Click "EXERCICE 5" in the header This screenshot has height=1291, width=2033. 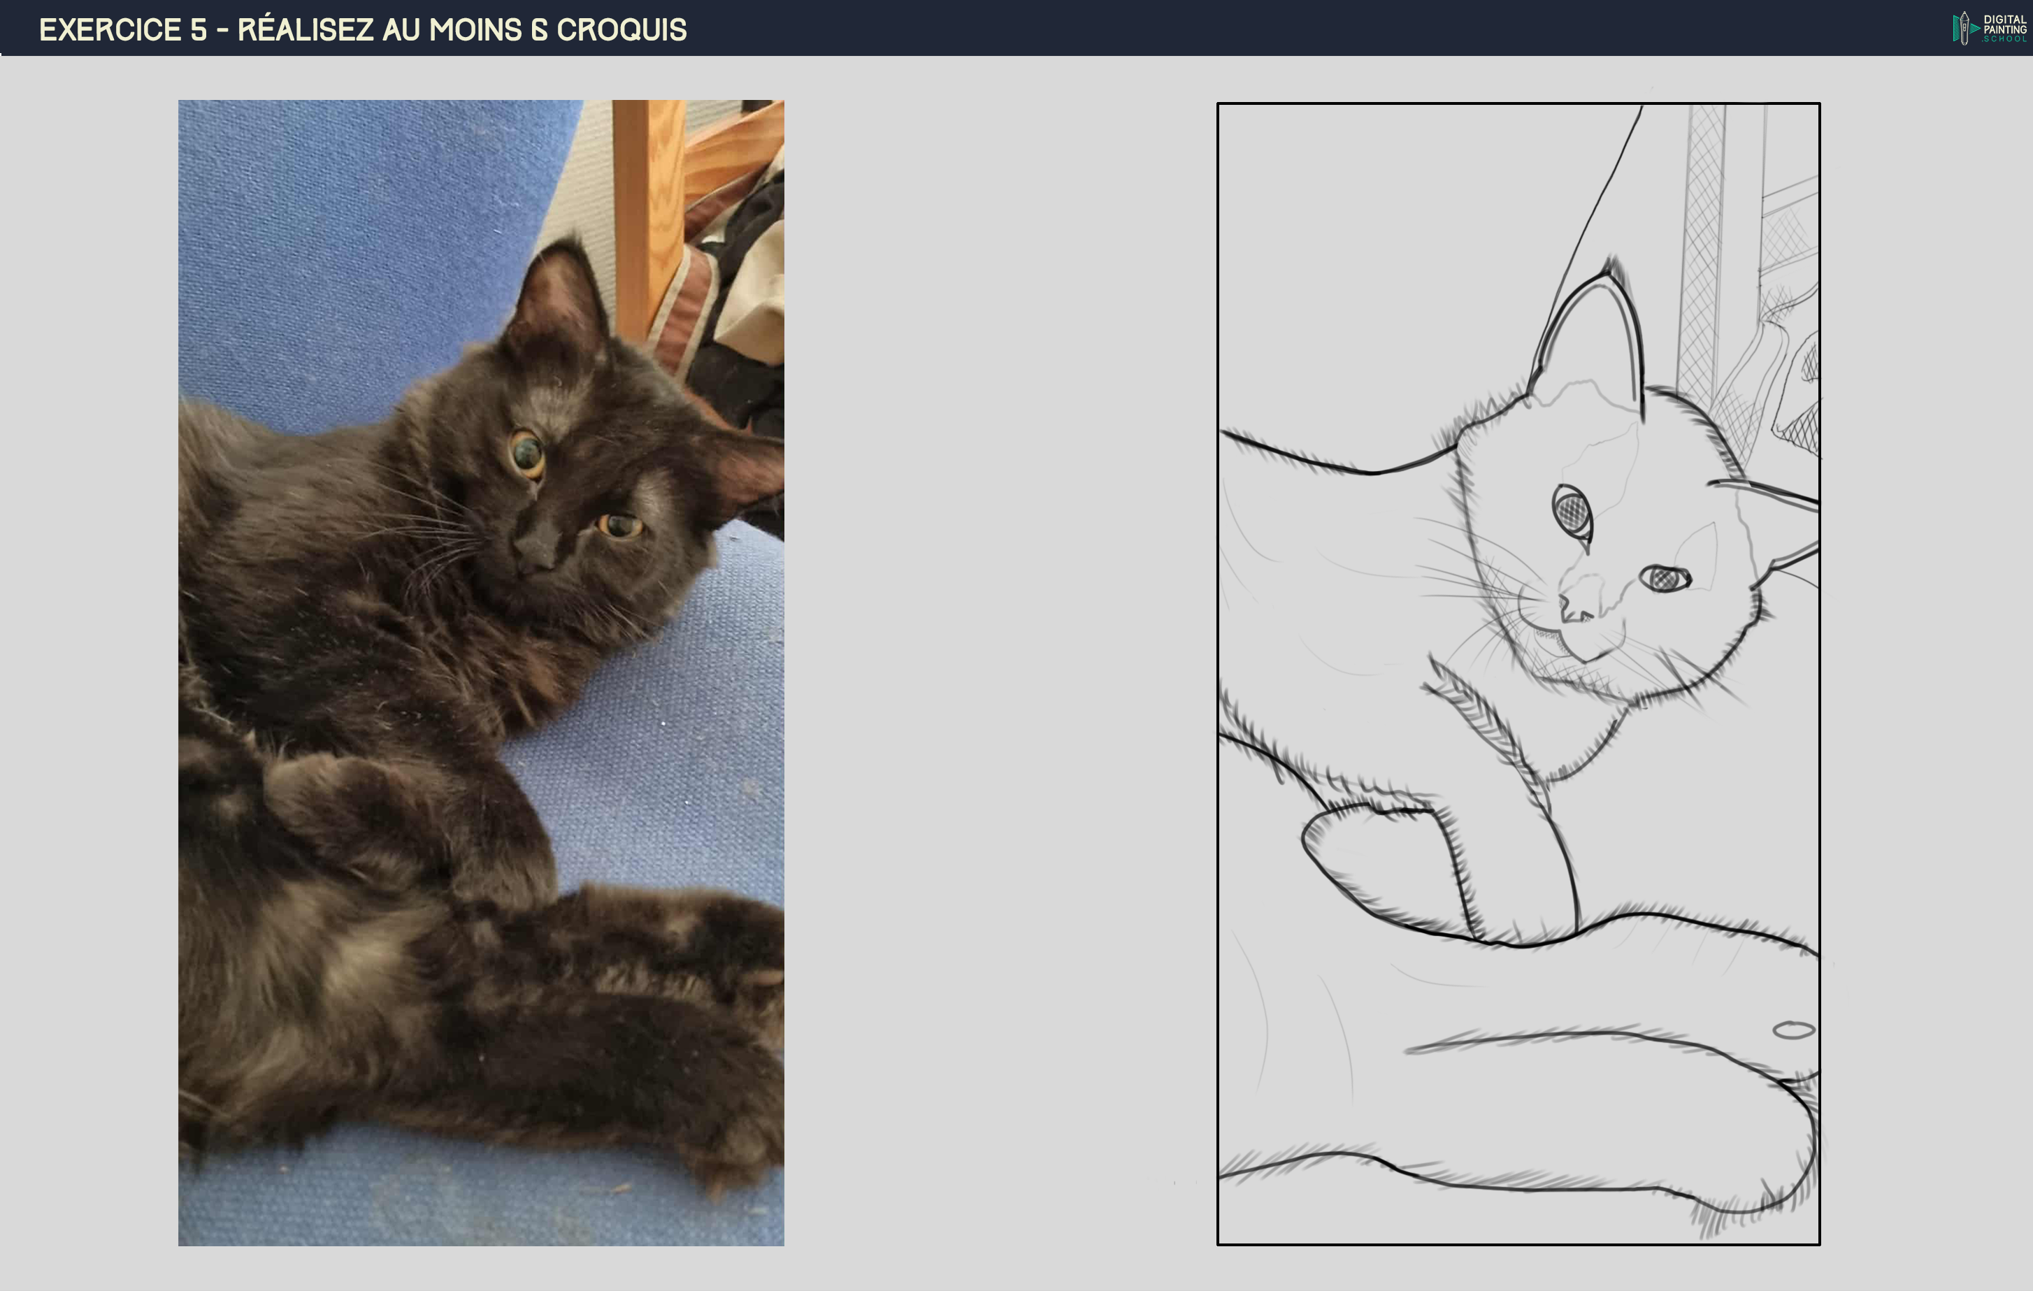pyautogui.click(x=123, y=29)
